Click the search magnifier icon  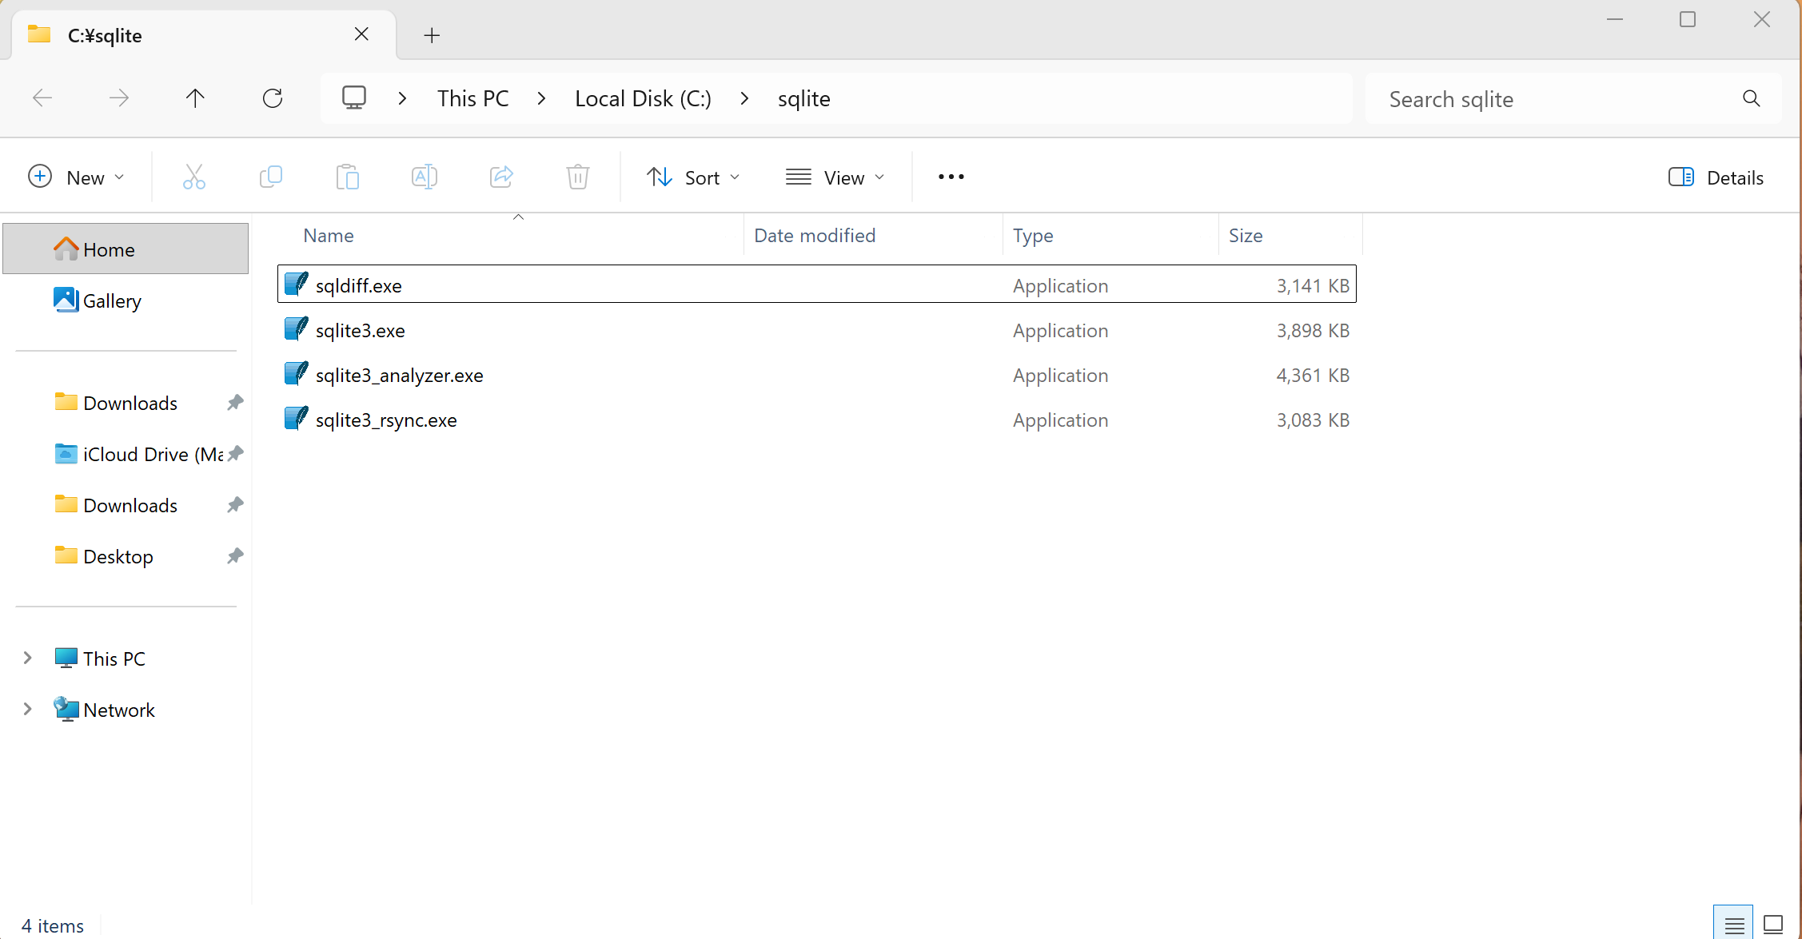tap(1752, 98)
